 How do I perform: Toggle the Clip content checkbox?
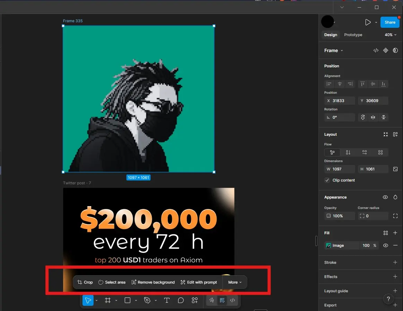(x=327, y=180)
